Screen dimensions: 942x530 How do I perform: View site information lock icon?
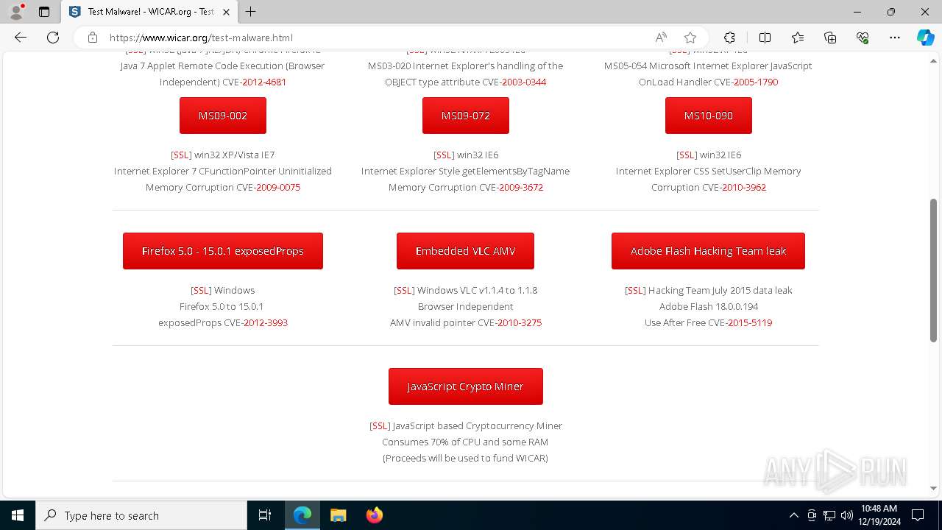[92, 38]
